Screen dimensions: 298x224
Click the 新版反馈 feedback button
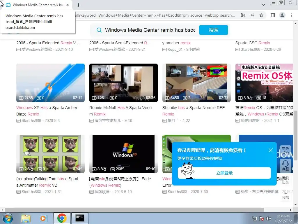pyautogui.click(x=285, y=151)
